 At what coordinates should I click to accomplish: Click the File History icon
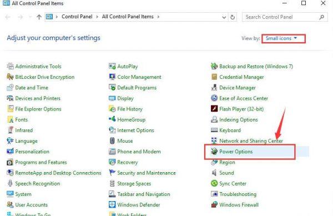click(112, 109)
